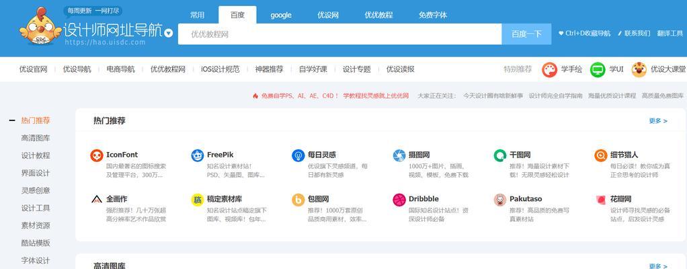Switch to the 常用 search tab
The image size is (687, 269).
click(197, 15)
